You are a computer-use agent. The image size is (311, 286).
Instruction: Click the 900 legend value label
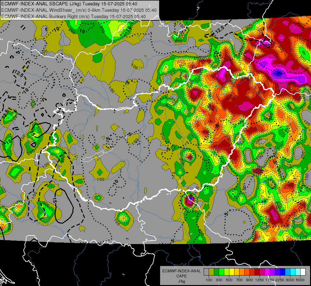(249, 280)
